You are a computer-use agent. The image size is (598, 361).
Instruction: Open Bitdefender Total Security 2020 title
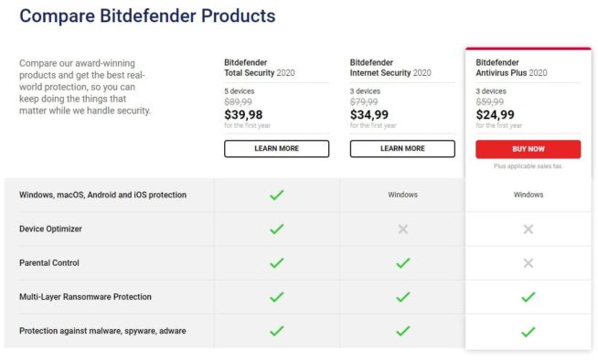pyautogui.click(x=260, y=68)
